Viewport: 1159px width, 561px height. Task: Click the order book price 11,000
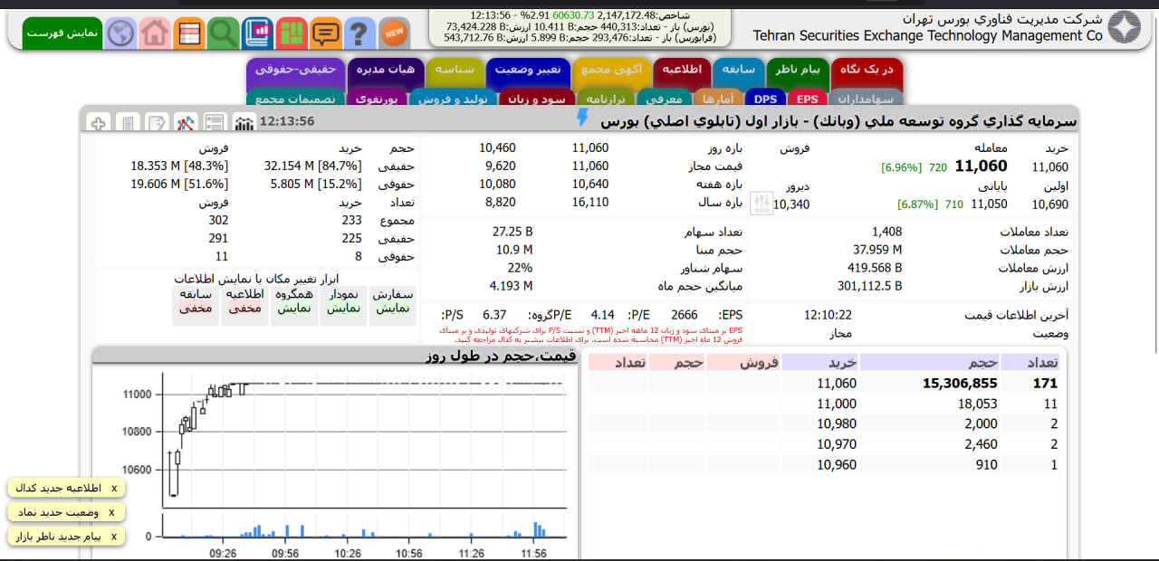[836, 404]
